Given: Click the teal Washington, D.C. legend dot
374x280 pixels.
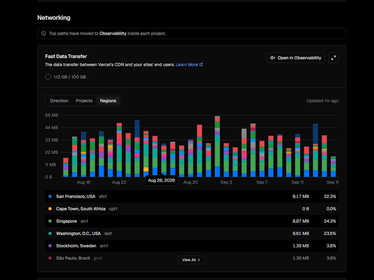Looking at the screenshot, I should (x=50, y=233).
